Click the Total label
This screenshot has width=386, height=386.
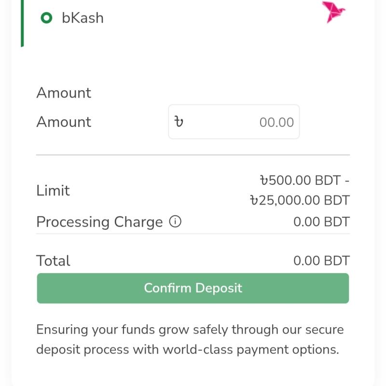53,261
